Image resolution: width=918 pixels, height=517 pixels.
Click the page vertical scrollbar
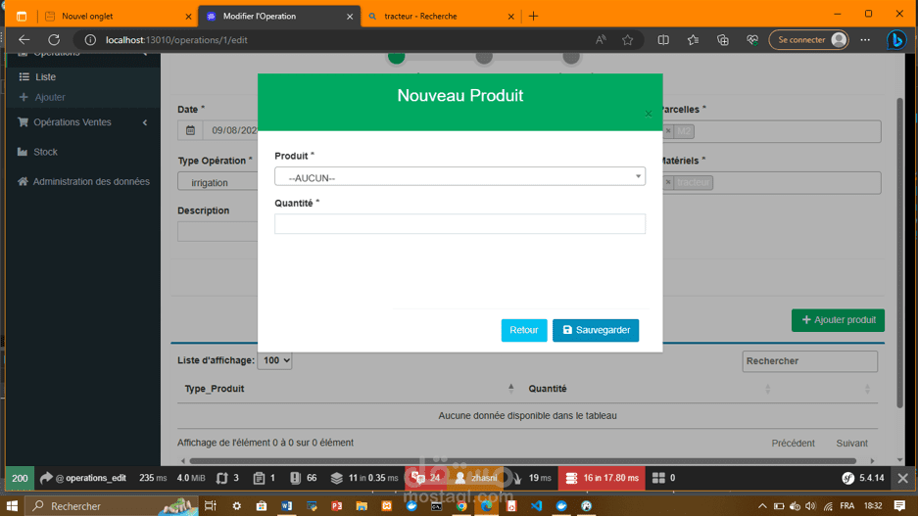(900, 254)
